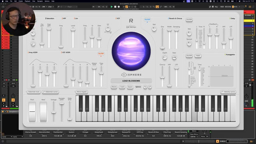
Task: Arm the Record button in transport
Action: 119,7
